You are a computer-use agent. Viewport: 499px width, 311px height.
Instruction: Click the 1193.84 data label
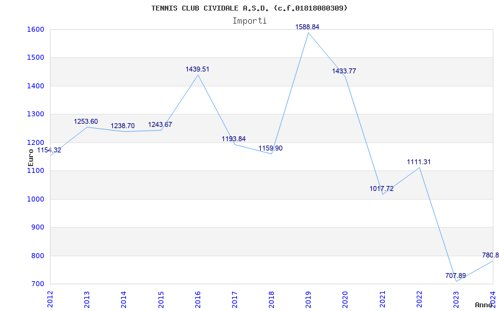pyautogui.click(x=234, y=139)
